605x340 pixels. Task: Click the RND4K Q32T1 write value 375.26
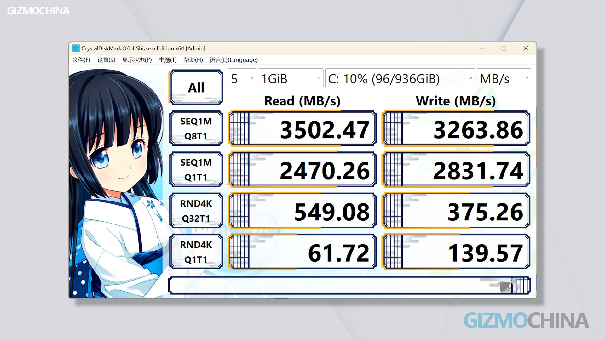click(456, 211)
